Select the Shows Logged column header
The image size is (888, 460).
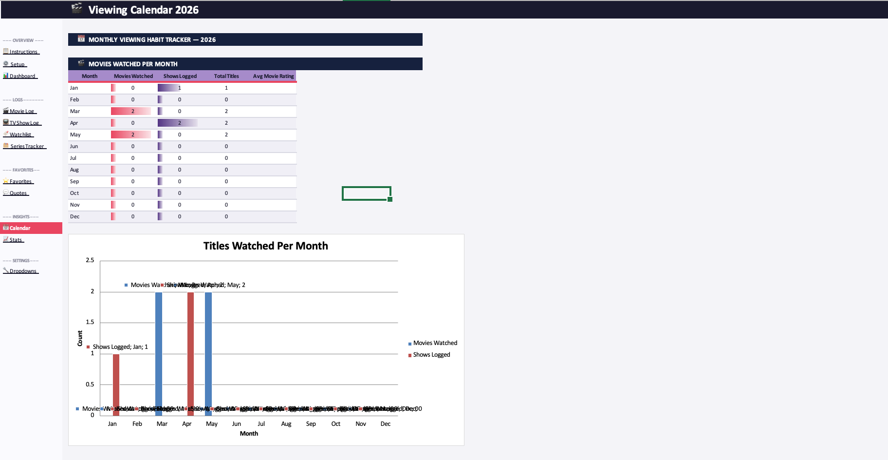pyautogui.click(x=180, y=76)
